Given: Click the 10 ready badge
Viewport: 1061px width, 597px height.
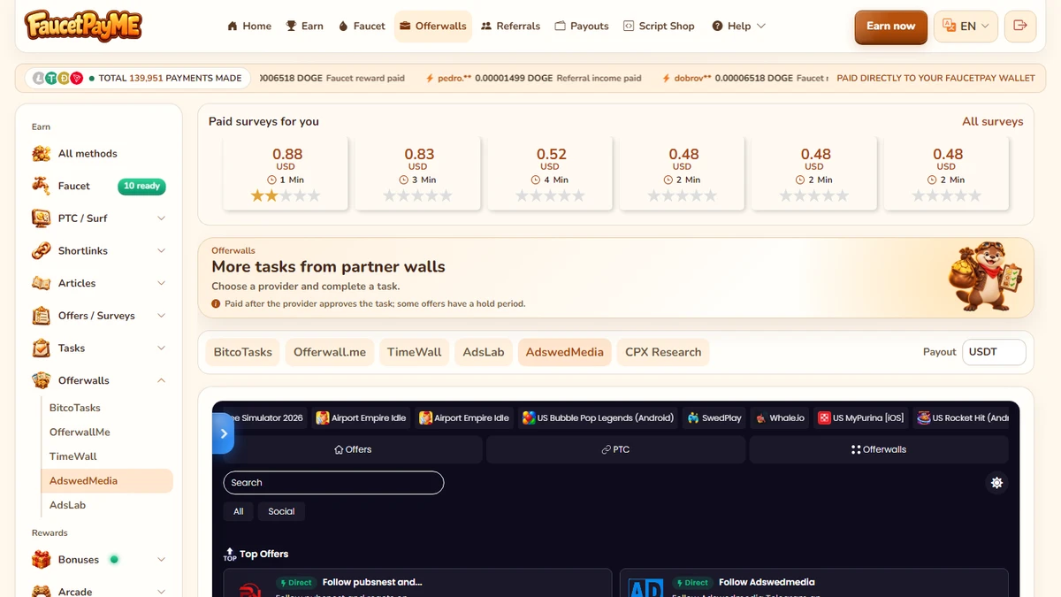Looking at the screenshot, I should (x=141, y=187).
